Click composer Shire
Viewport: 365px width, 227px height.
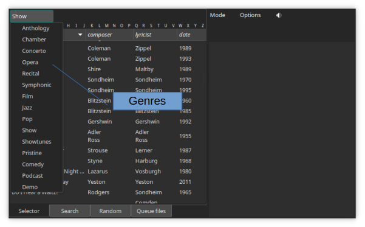tap(94, 69)
